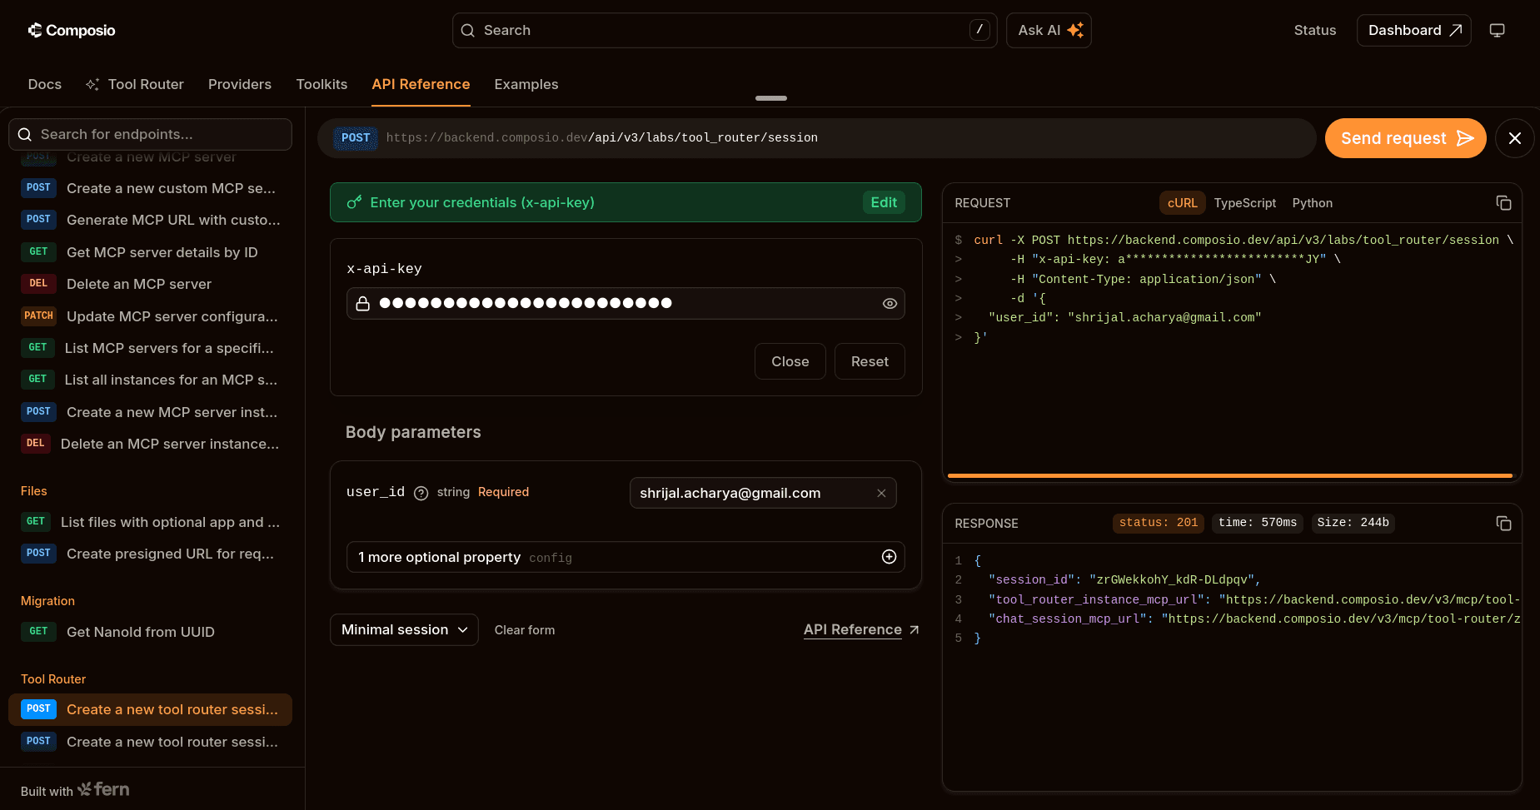The image size is (1540, 810).
Task: Click the Search for endpoints field
Action: pyautogui.click(x=150, y=135)
